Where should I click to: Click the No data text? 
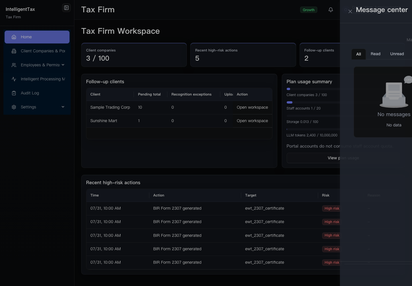pyautogui.click(x=394, y=125)
